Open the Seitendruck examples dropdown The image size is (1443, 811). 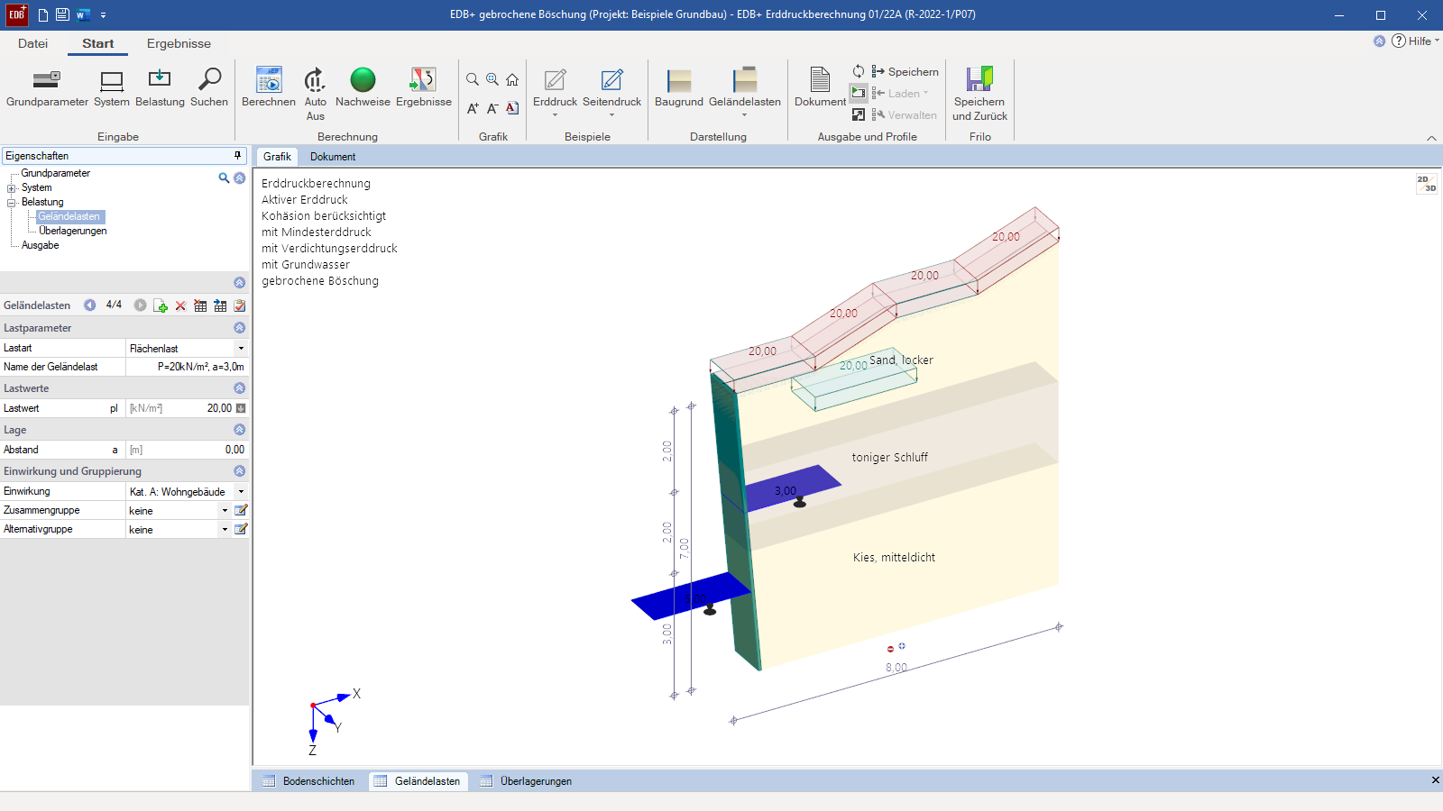(611, 94)
